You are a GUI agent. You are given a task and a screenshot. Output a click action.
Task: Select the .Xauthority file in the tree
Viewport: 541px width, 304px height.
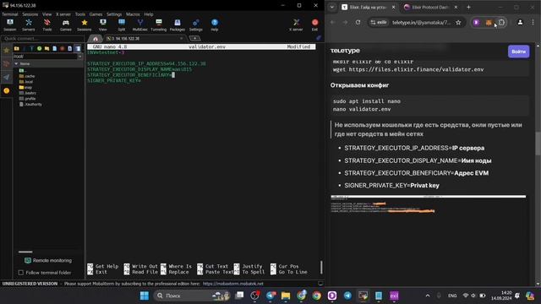click(x=30, y=105)
